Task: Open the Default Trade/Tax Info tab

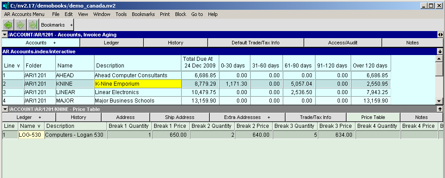Action: (x=255, y=43)
